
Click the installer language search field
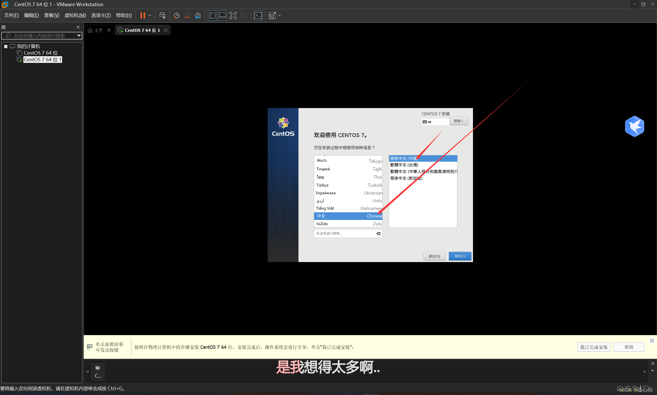click(x=344, y=234)
